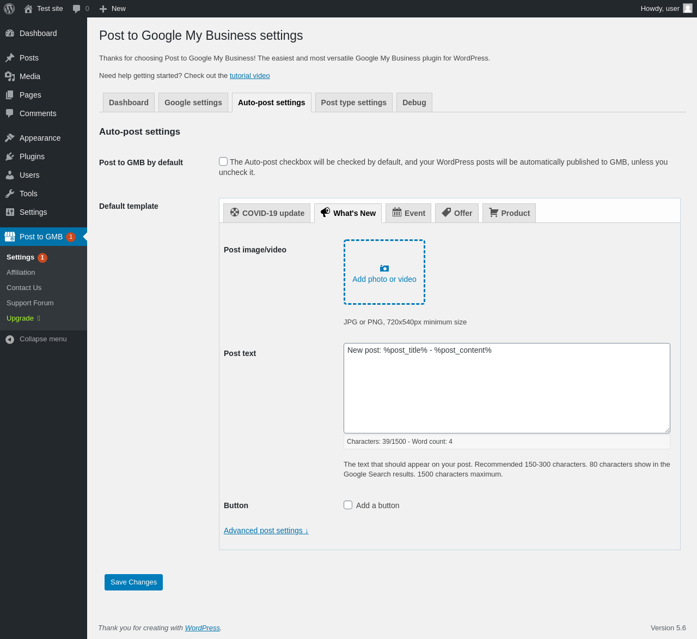Click the Characters: 39/1500 word count text

pos(400,442)
